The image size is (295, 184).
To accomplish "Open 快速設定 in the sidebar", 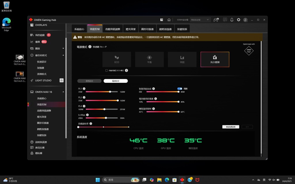I will pos(41,62).
